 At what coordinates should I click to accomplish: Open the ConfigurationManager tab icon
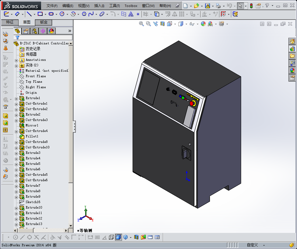[34, 31]
